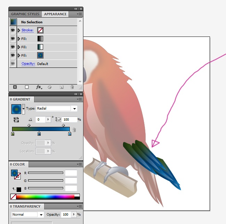
Task: Click the left gradient midpoint diamond
Action: point(29,125)
